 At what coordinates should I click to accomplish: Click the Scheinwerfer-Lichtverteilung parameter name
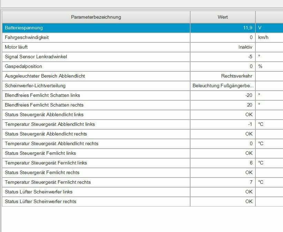pyautogui.click(x=35, y=85)
